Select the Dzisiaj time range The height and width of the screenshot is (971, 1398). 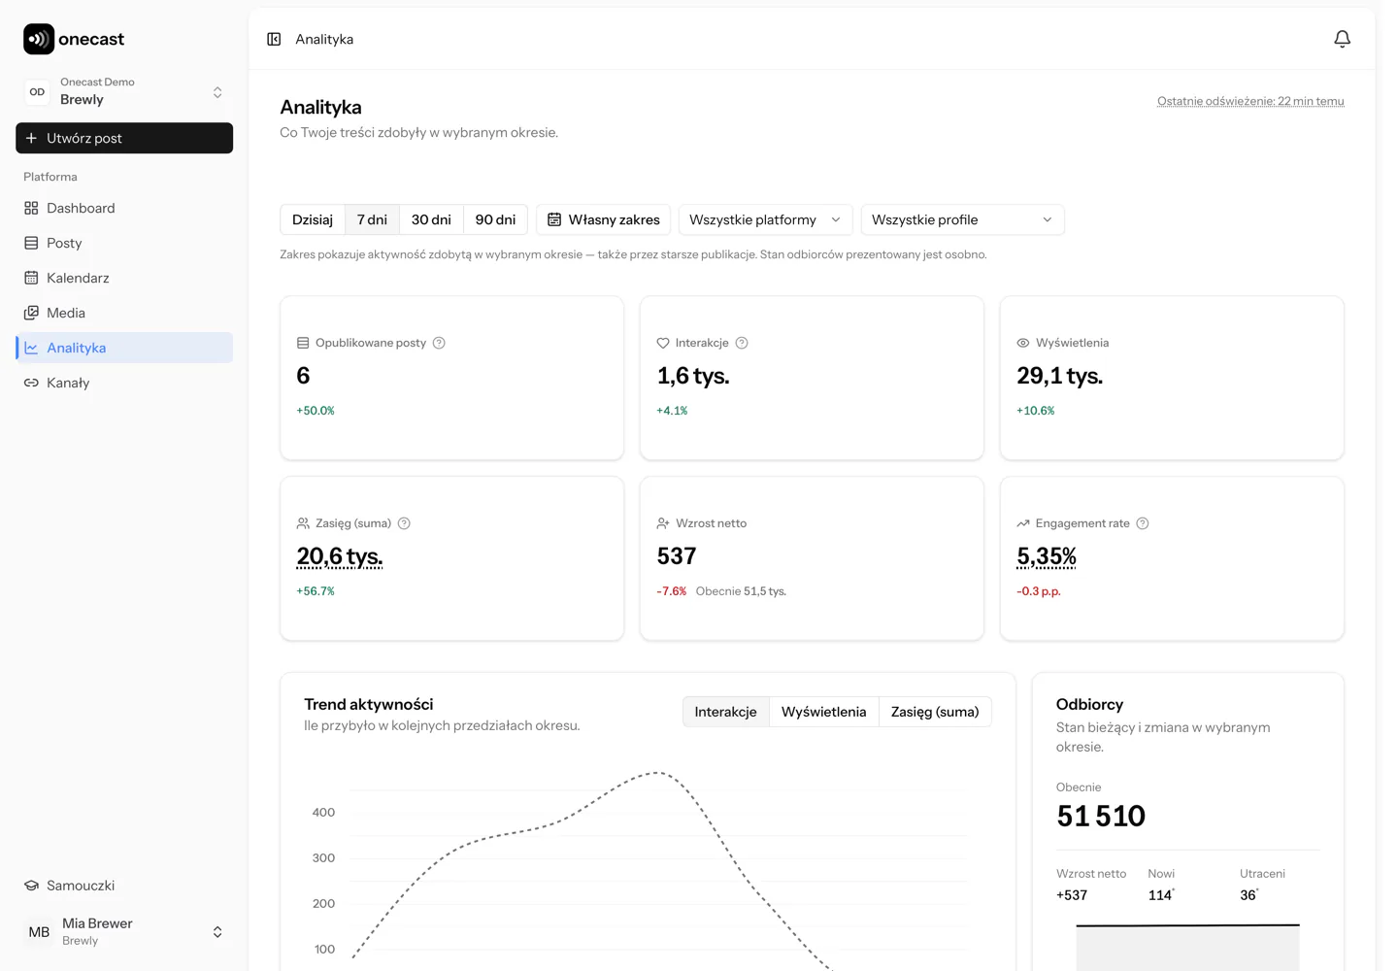click(x=313, y=219)
